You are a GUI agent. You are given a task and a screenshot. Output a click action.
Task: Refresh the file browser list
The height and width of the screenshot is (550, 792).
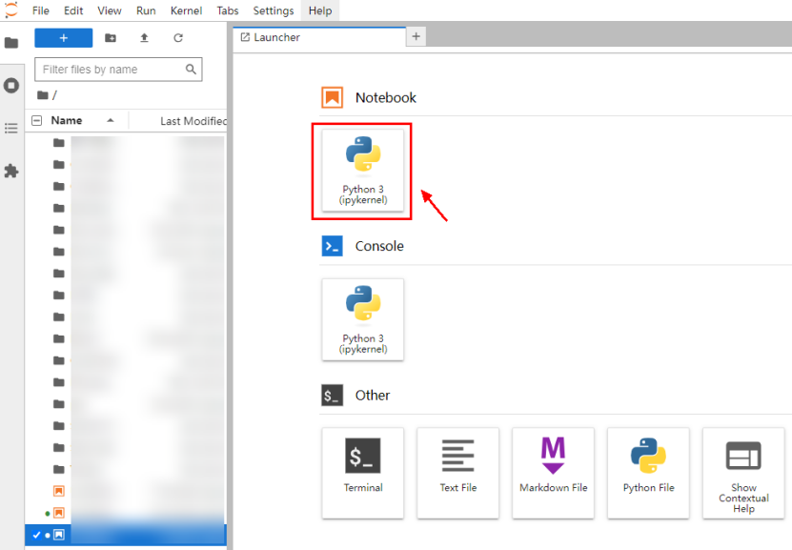(x=177, y=38)
